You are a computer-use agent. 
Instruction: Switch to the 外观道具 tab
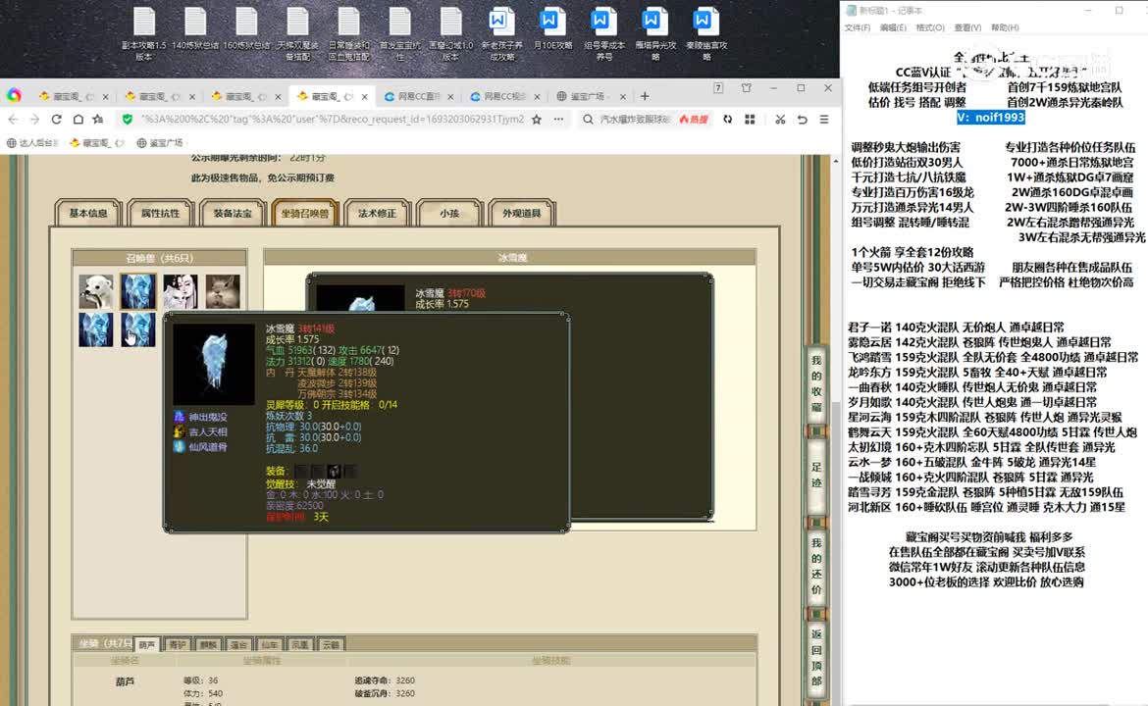coord(521,213)
